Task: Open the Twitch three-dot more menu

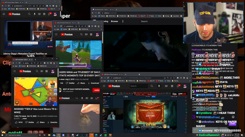Action: coord(123,21)
